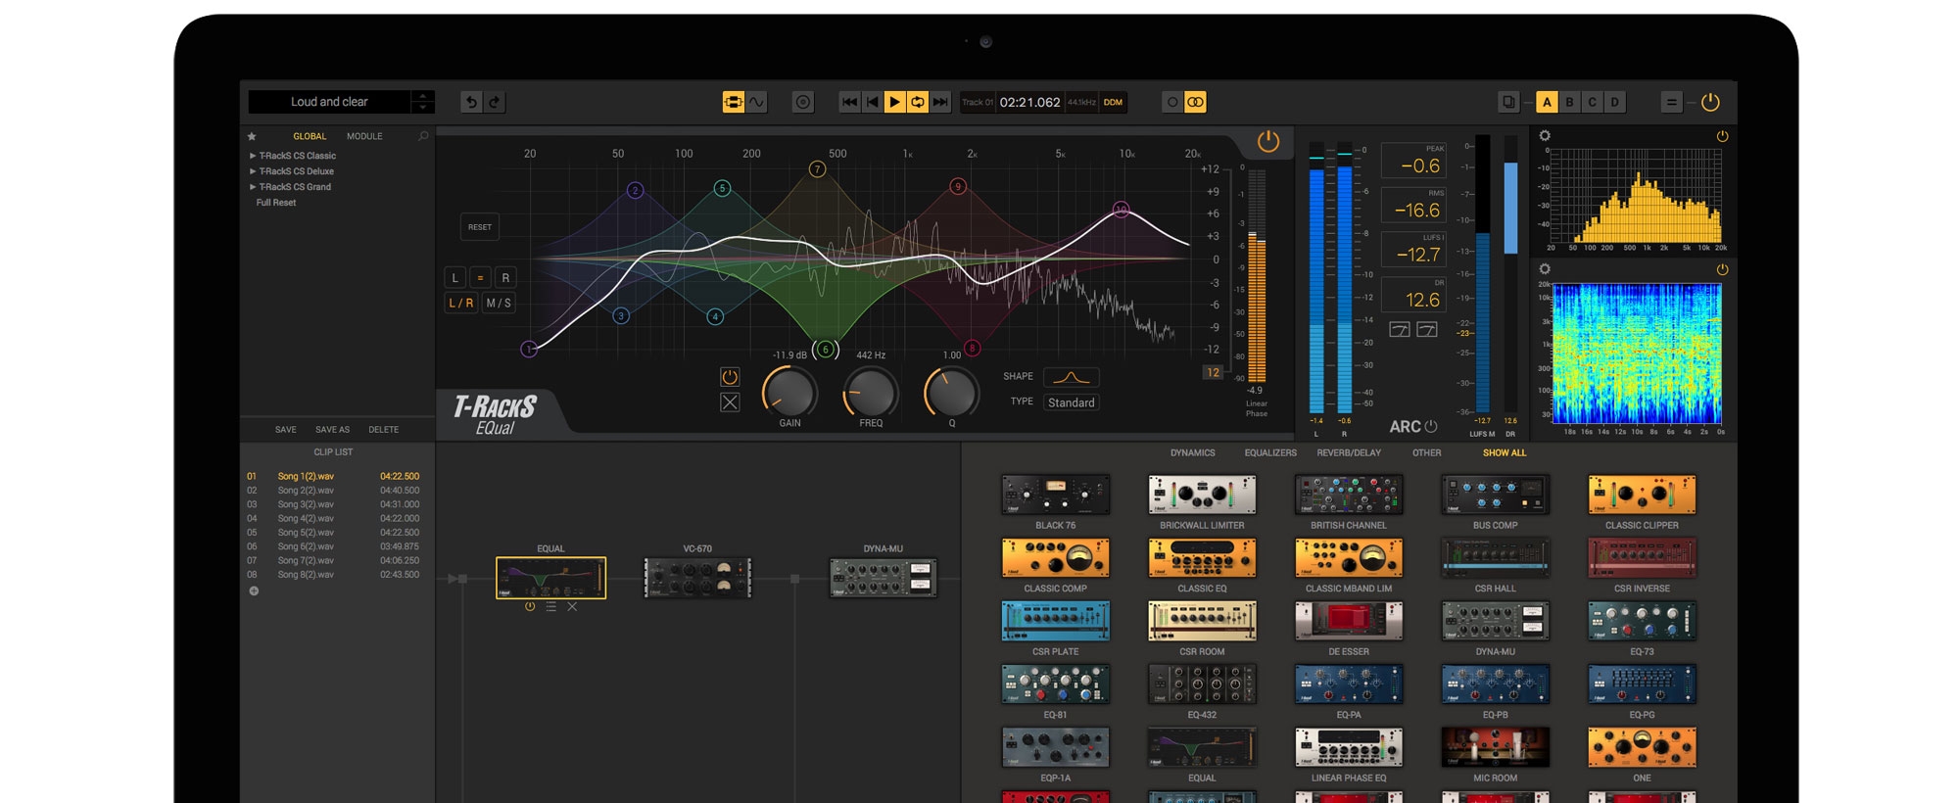Disable the selected EQ band power
The image size is (1959, 803).
(x=730, y=377)
